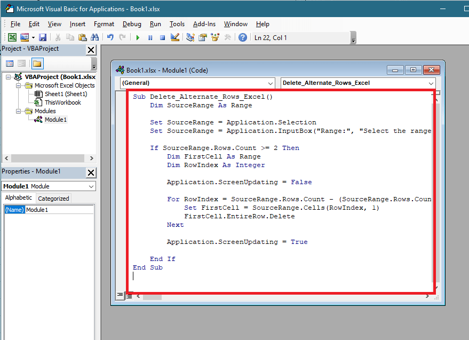Open the toolbar options overflow arrow
This screenshot has height=340, width=469.
354,38
